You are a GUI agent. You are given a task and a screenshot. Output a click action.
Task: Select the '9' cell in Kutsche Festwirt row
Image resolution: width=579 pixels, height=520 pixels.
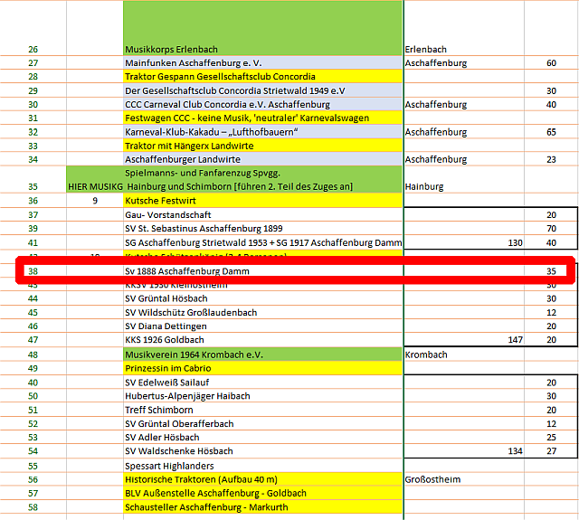click(x=95, y=201)
